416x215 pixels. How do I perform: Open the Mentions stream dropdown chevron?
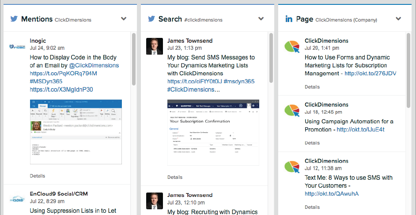coord(124,19)
